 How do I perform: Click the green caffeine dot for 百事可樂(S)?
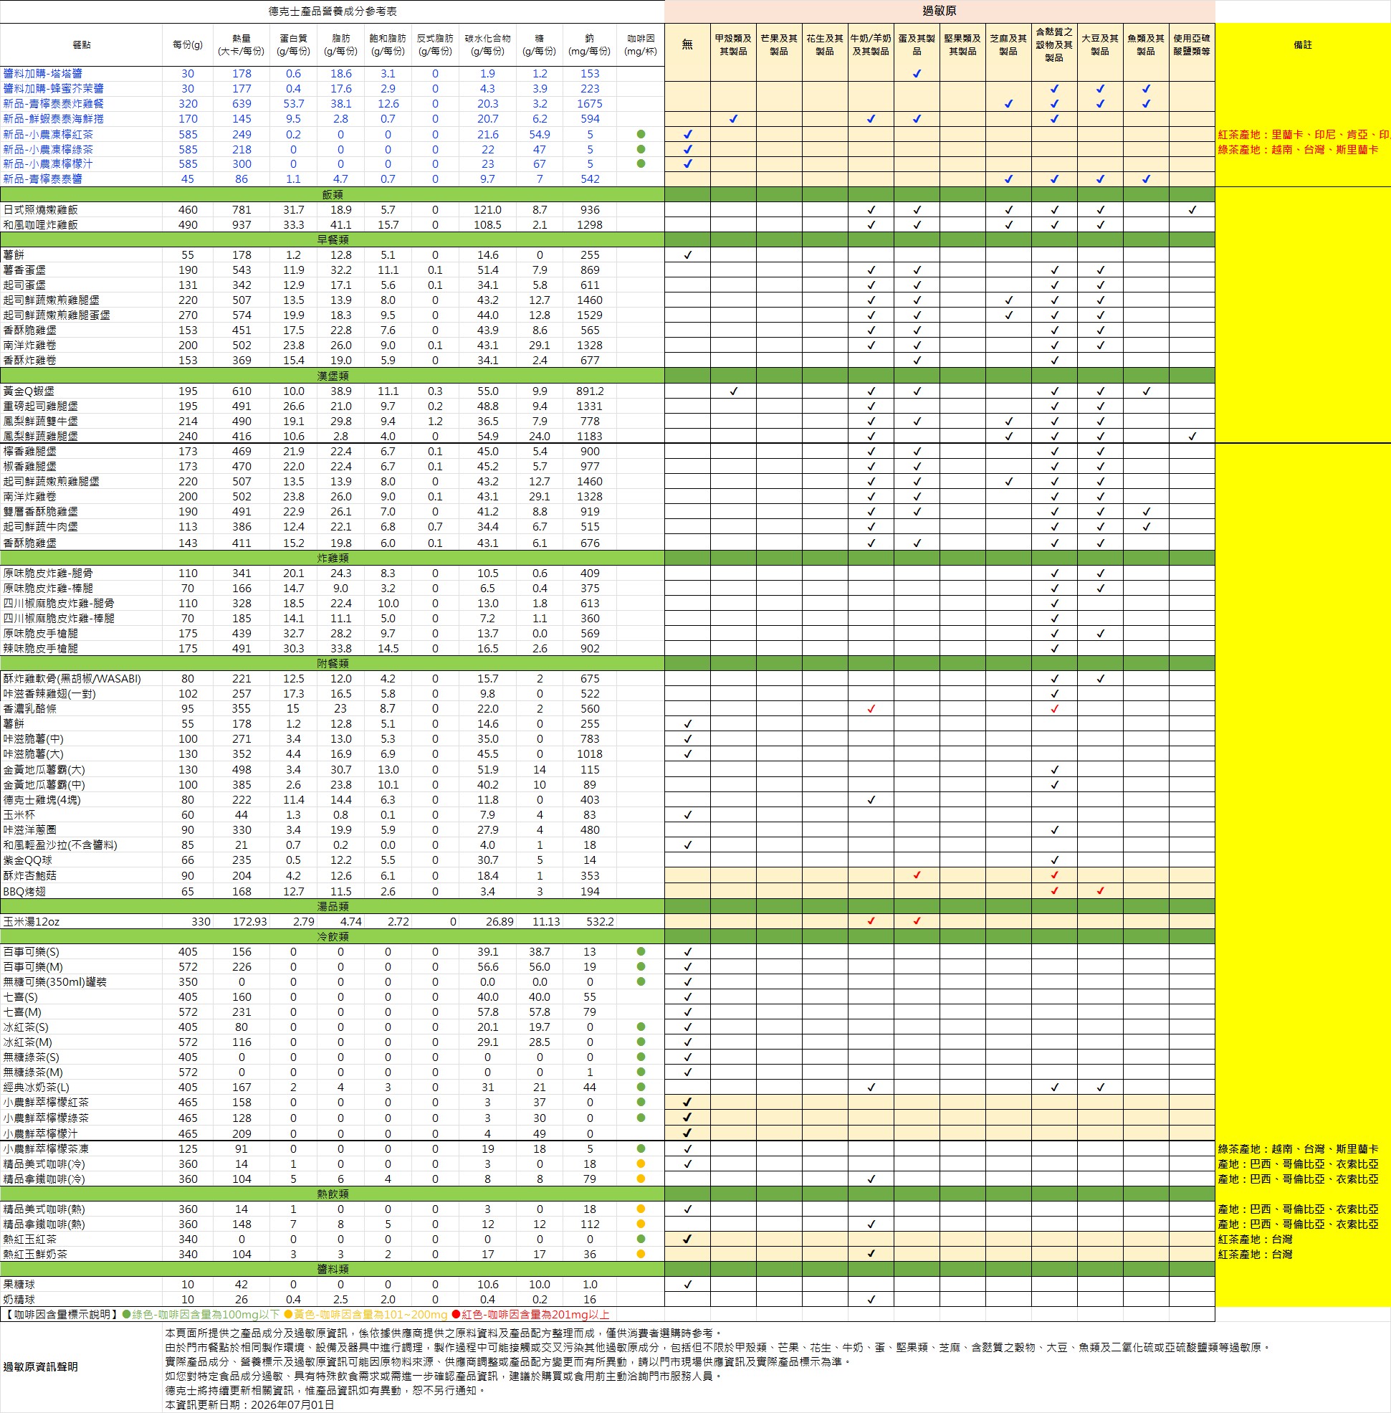(641, 952)
